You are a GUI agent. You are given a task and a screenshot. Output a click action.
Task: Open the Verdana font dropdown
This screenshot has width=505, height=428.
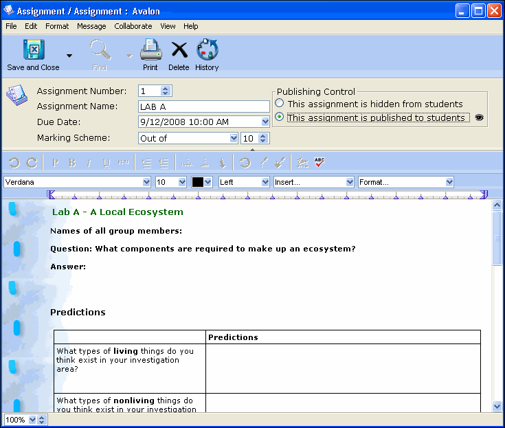[146, 182]
